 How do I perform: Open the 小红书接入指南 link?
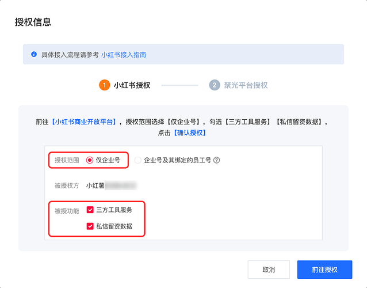tap(124, 55)
